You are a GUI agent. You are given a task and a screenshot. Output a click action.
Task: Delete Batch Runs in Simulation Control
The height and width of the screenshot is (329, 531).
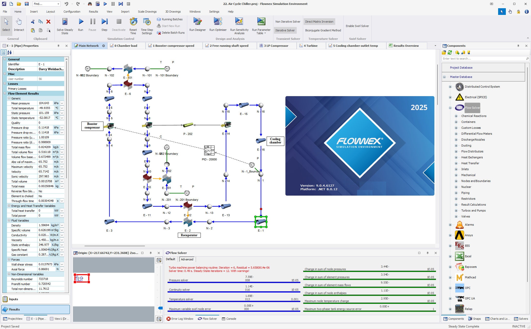(171, 33)
